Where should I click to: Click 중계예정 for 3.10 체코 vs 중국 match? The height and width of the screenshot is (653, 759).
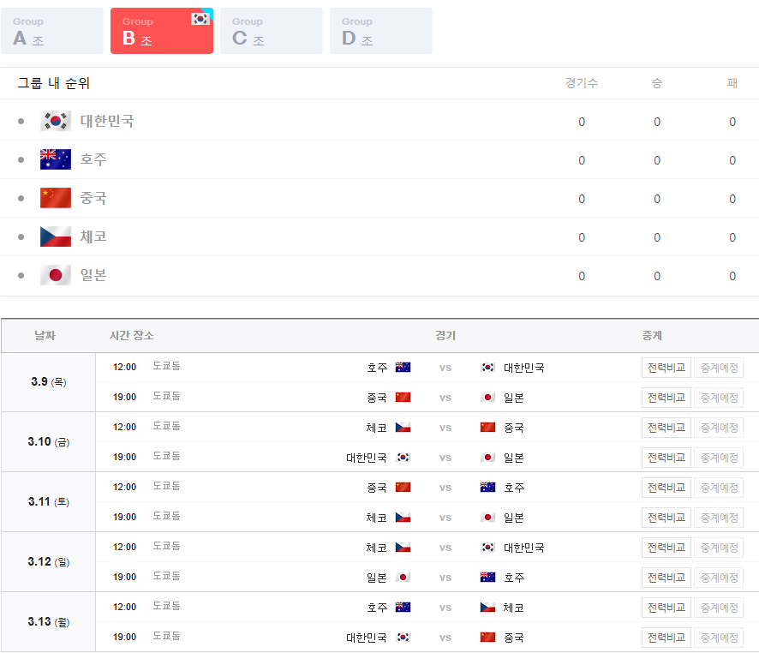pos(719,428)
